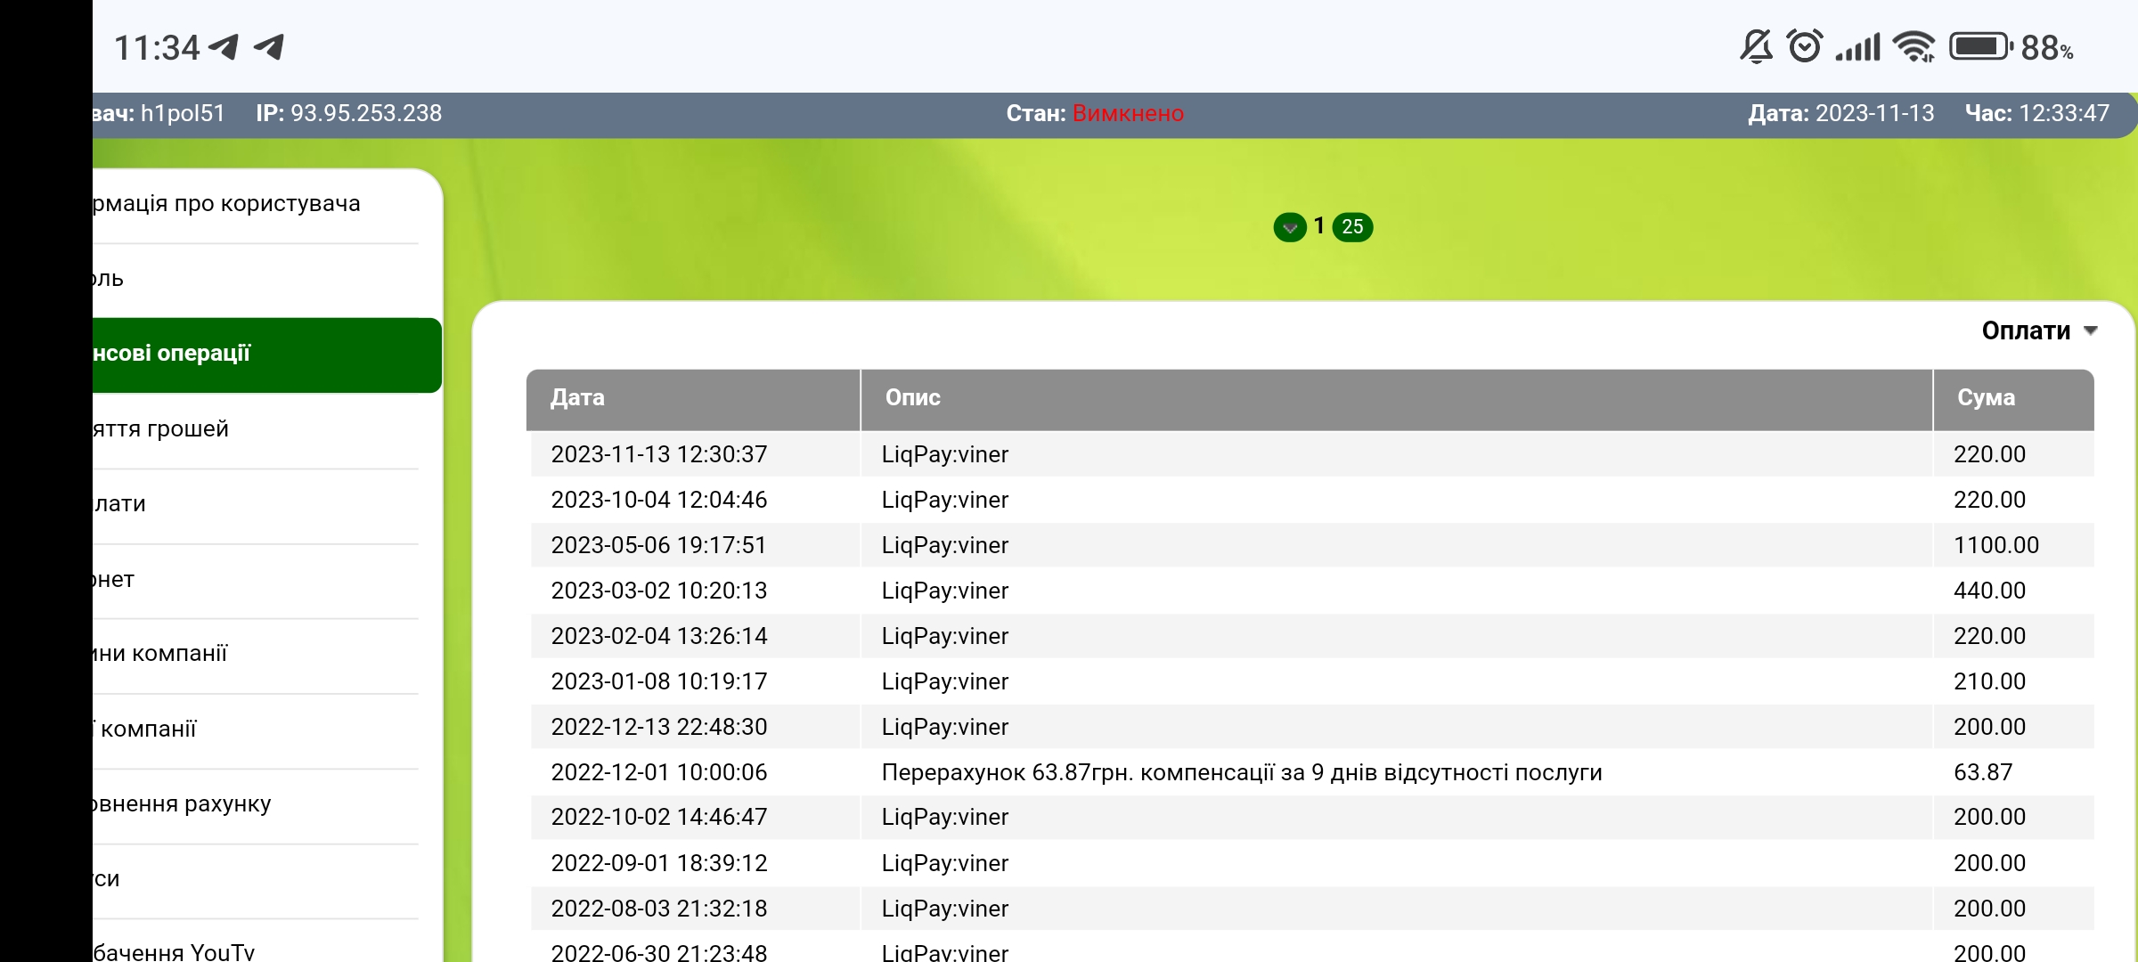Click the 210.00 amount

pos(1989,681)
